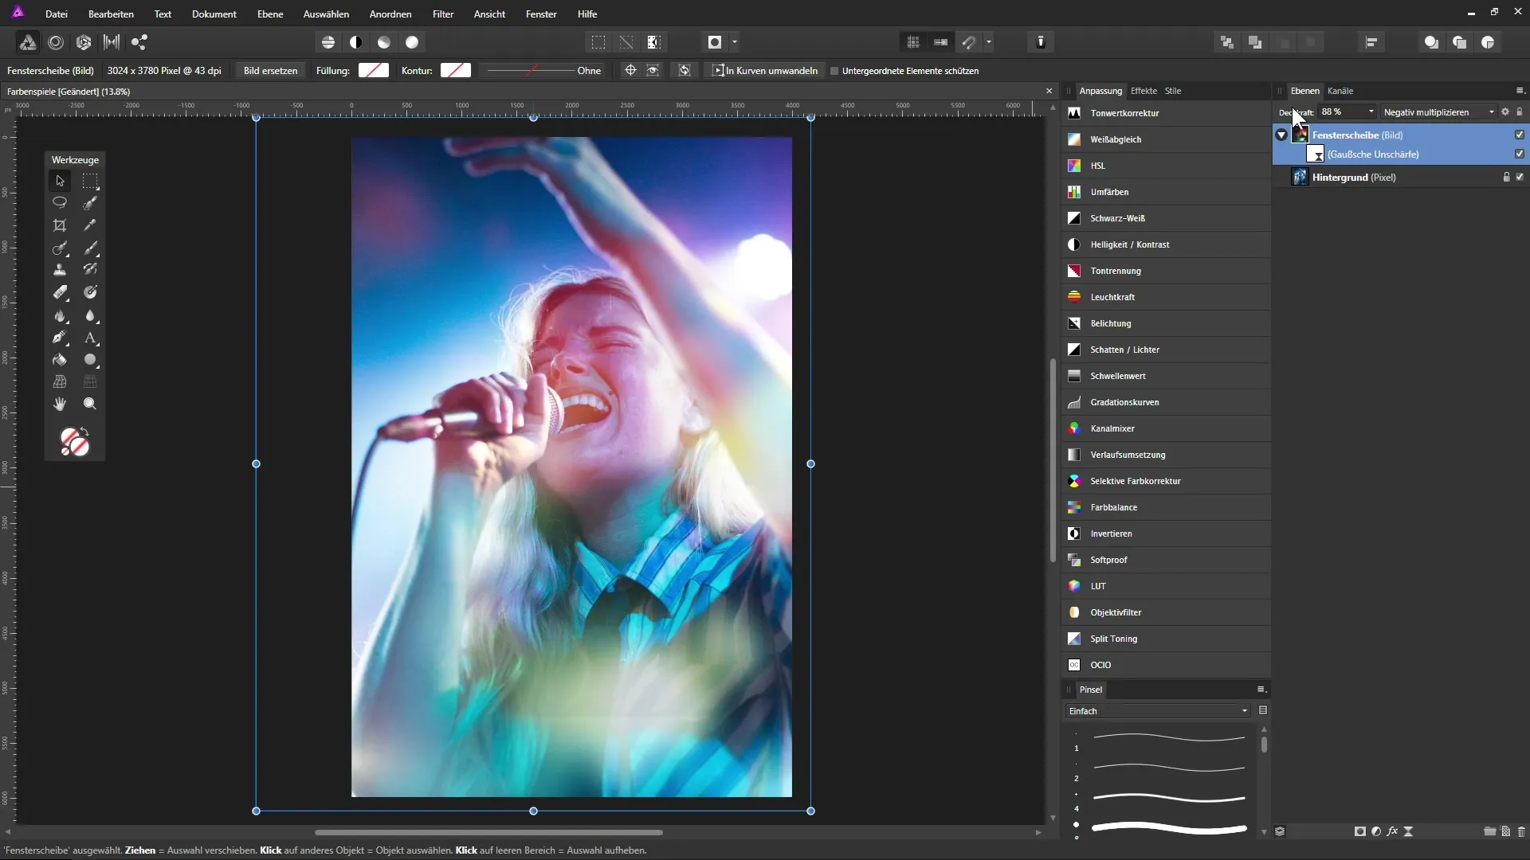This screenshot has height=860, width=1530.
Task: Click the Füllung fill color swatch
Action: (373, 71)
